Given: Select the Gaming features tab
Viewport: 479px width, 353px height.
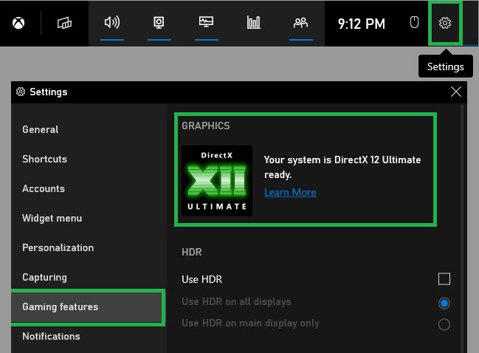Looking at the screenshot, I should pos(89,307).
